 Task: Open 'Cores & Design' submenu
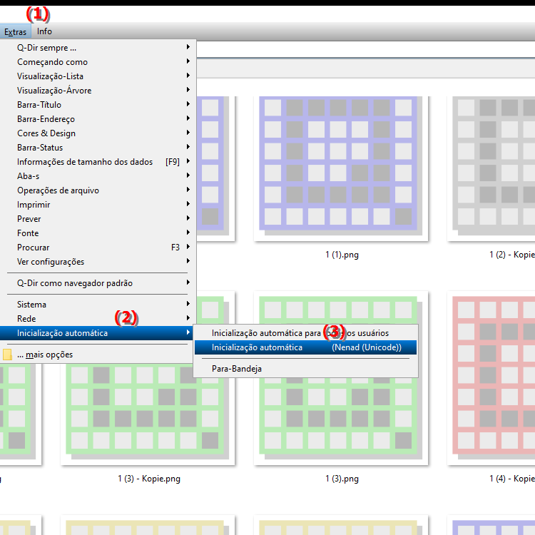pyautogui.click(x=98, y=133)
